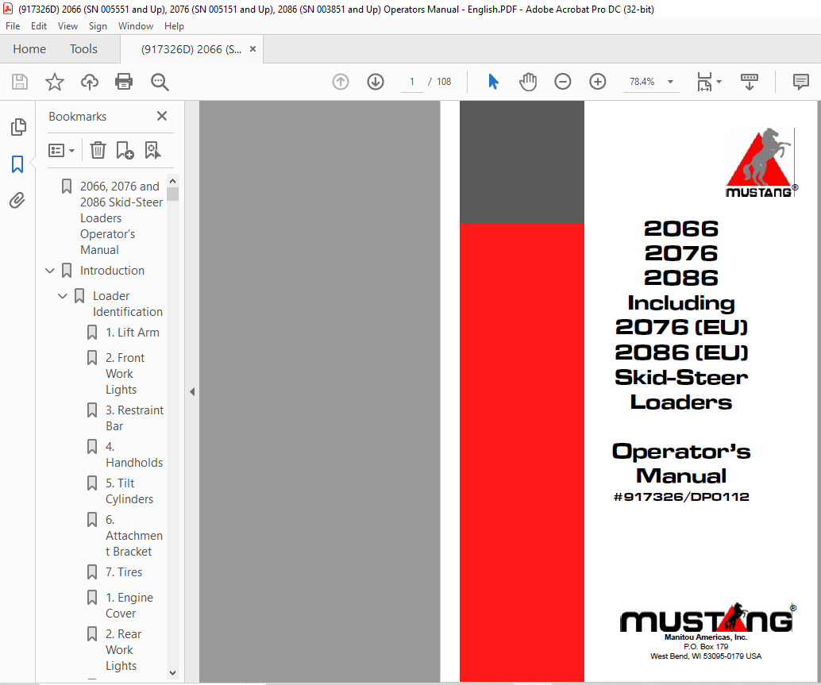Open Find text magnifier icon
821x685 pixels.
pyautogui.click(x=159, y=82)
